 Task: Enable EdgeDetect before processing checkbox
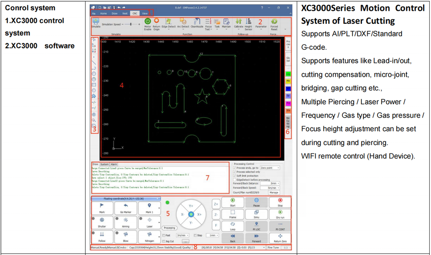234,180
